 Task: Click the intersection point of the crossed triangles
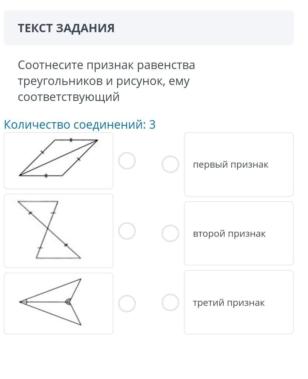(48, 228)
